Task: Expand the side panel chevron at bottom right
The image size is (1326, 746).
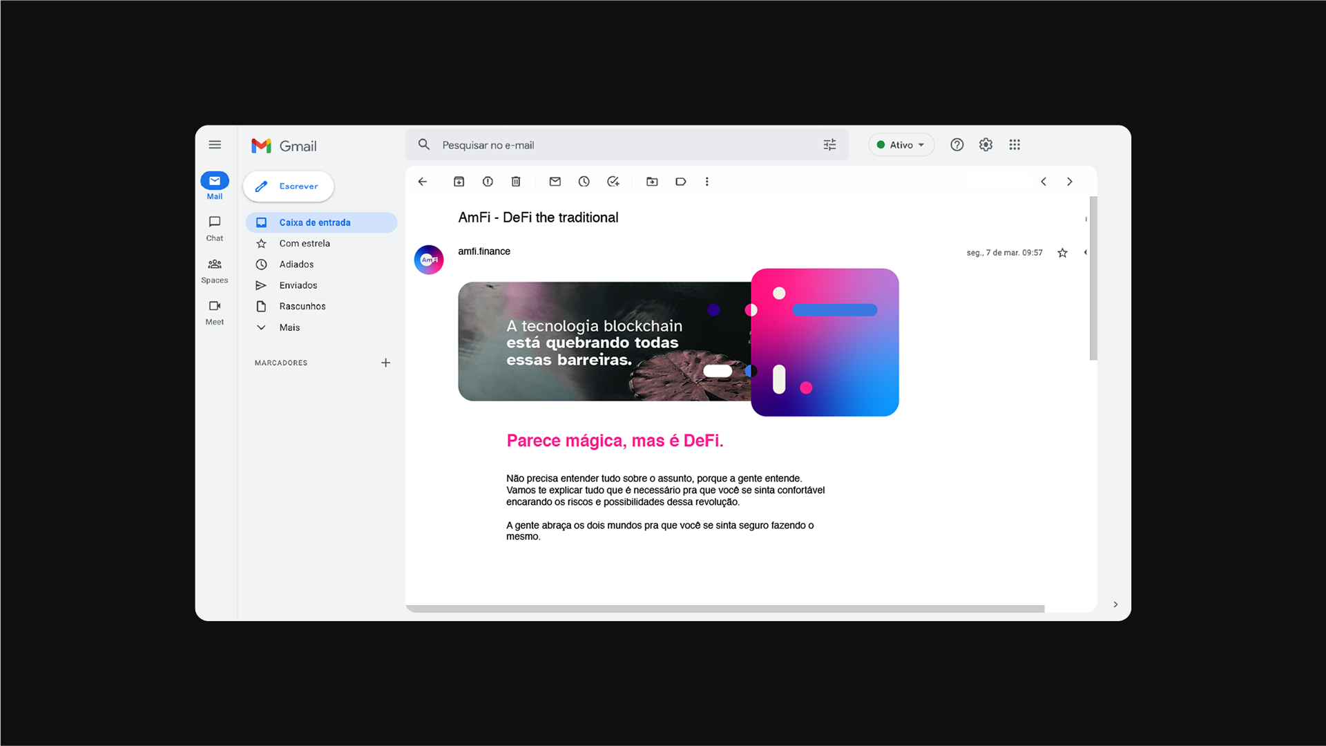Action: [1115, 604]
